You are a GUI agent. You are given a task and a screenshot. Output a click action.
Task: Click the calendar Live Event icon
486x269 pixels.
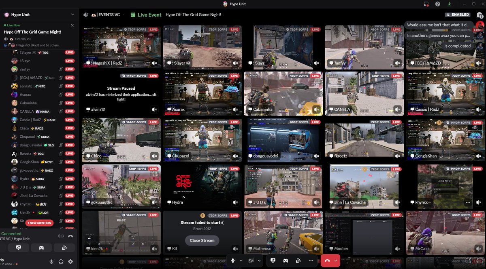pos(133,15)
